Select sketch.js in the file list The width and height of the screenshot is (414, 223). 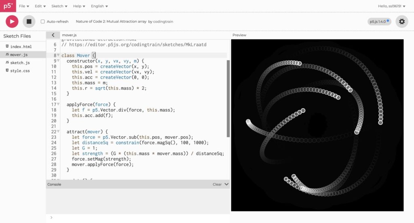pyautogui.click(x=20, y=63)
